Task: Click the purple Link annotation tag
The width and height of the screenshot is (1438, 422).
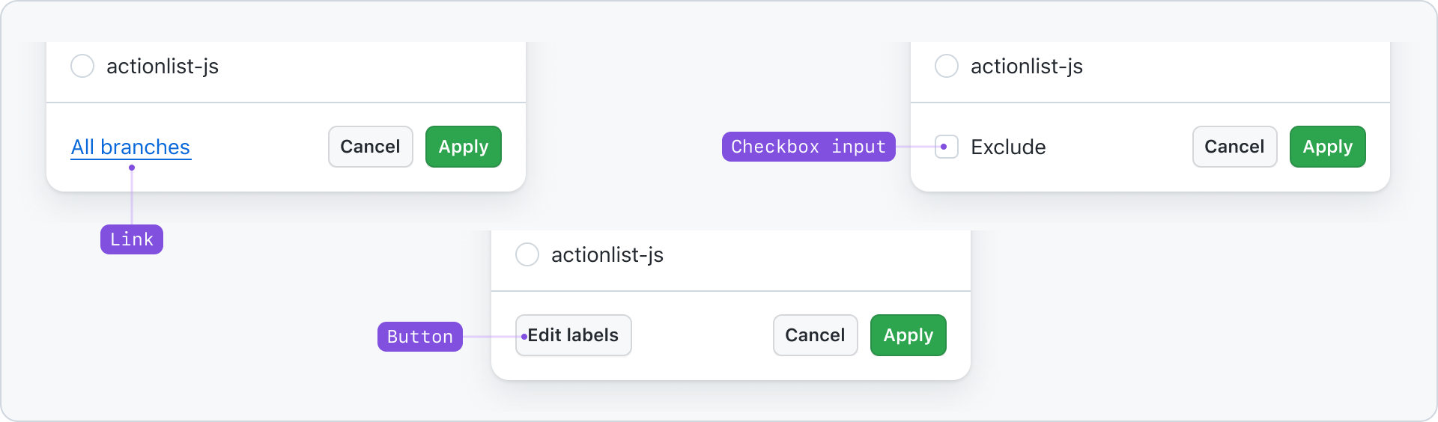Action: click(132, 239)
